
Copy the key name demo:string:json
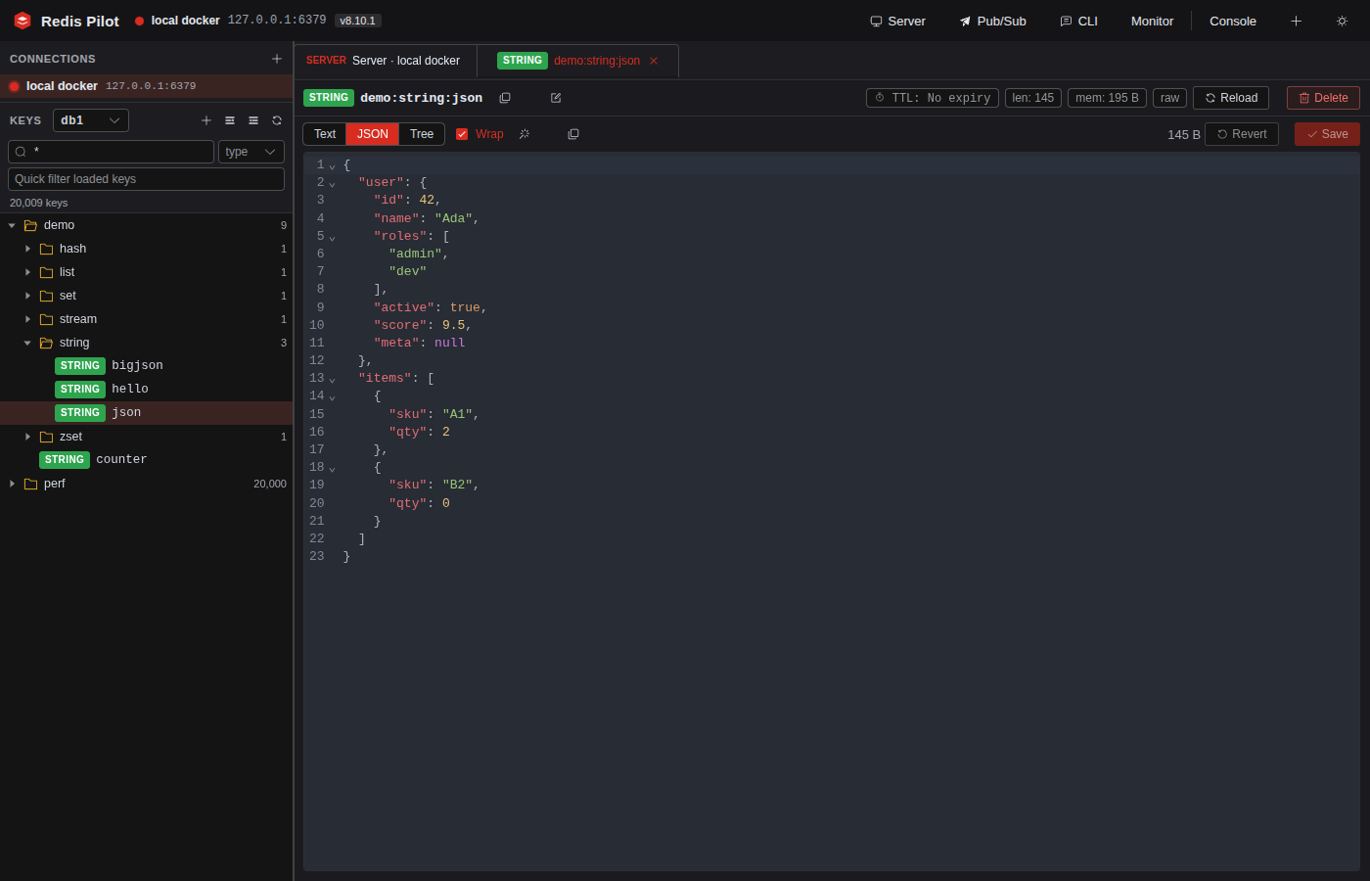[505, 98]
